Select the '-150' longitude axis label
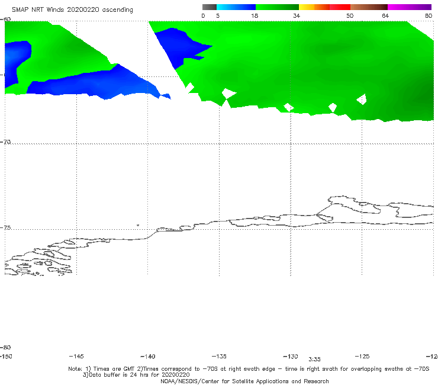This screenshot has height=385, width=438. pyautogui.click(x=6, y=357)
